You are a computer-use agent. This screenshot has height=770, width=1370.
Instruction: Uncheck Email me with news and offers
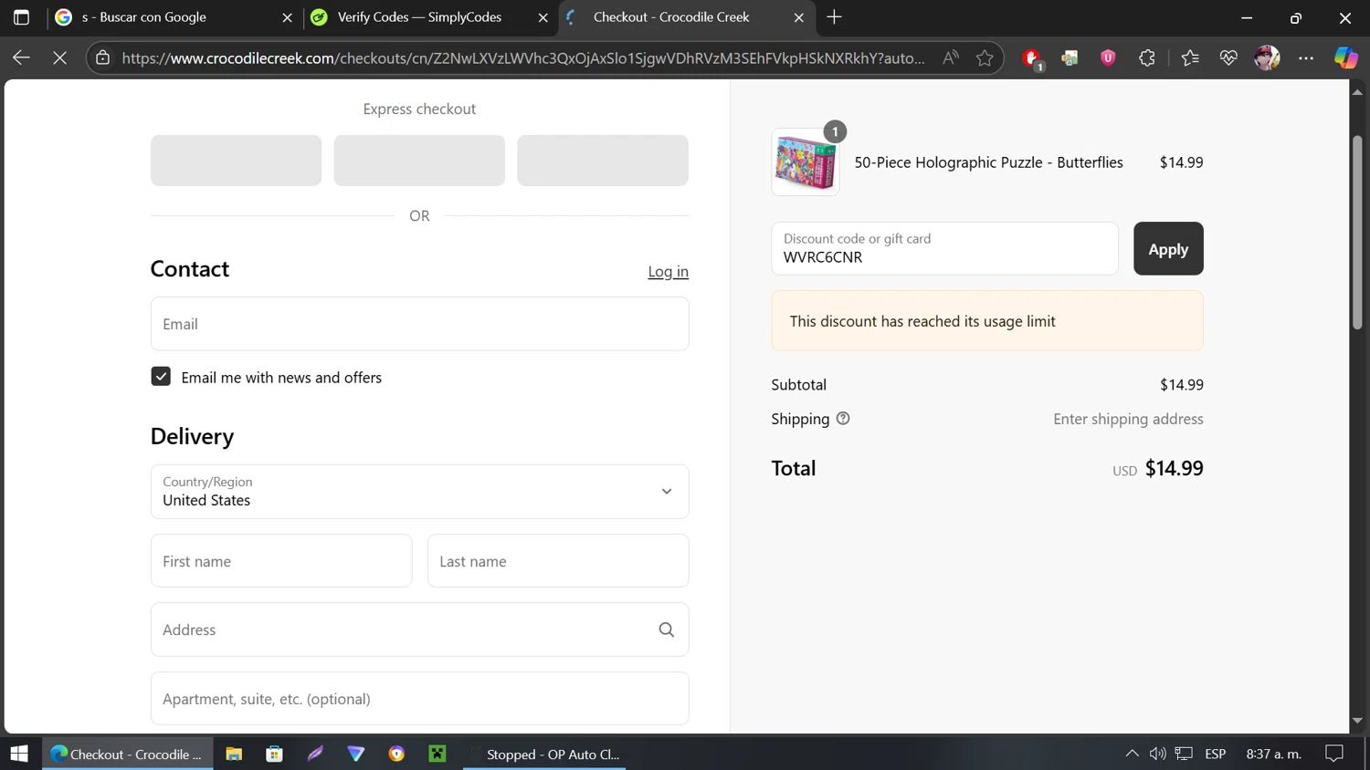[161, 377]
